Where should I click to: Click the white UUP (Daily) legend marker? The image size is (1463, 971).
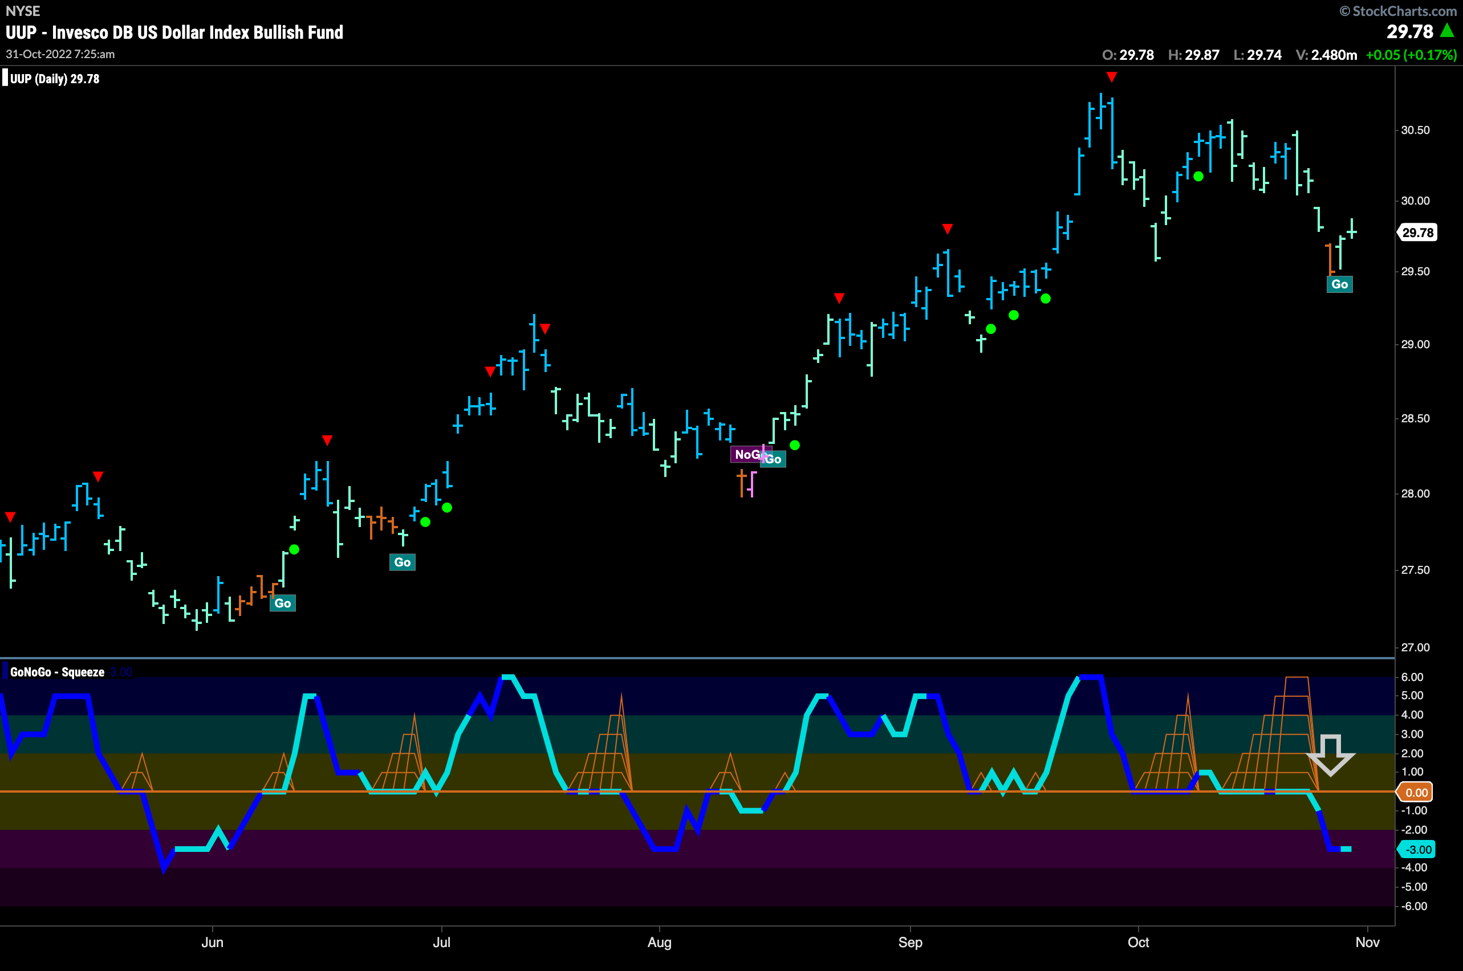[x=5, y=79]
